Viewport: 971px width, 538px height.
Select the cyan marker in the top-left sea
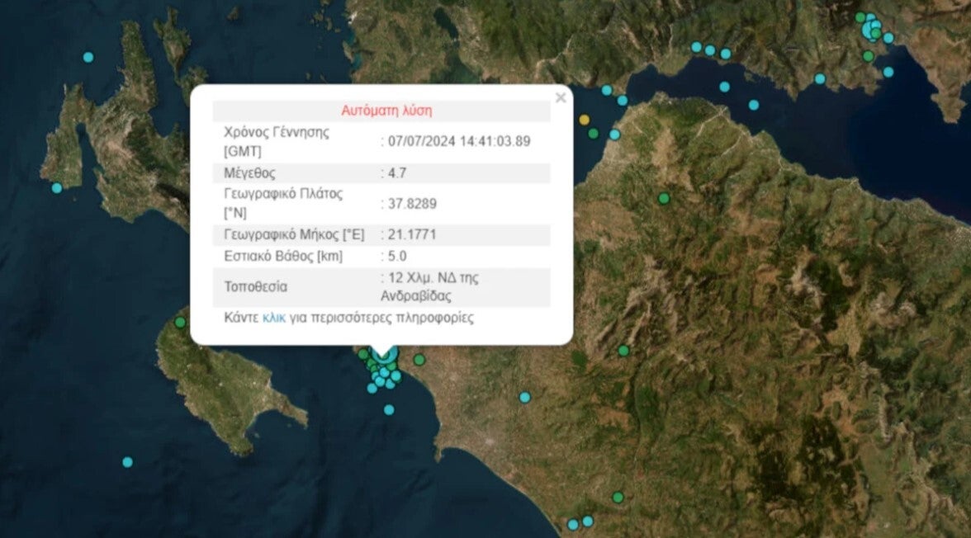(x=88, y=57)
